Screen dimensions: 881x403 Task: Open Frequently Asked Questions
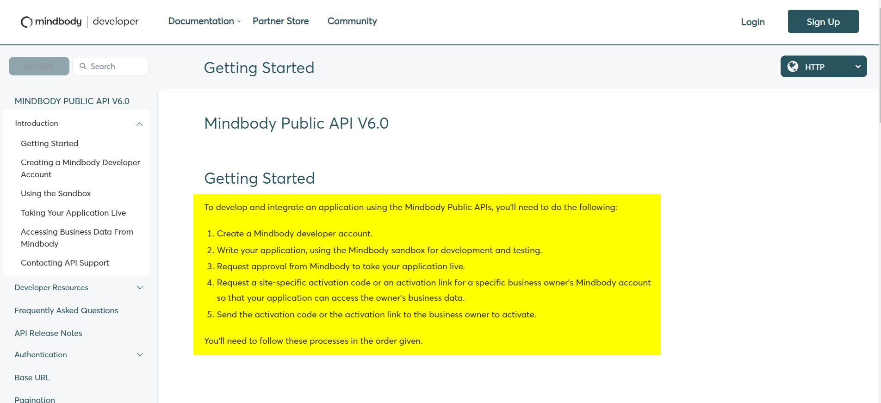click(x=66, y=310)
